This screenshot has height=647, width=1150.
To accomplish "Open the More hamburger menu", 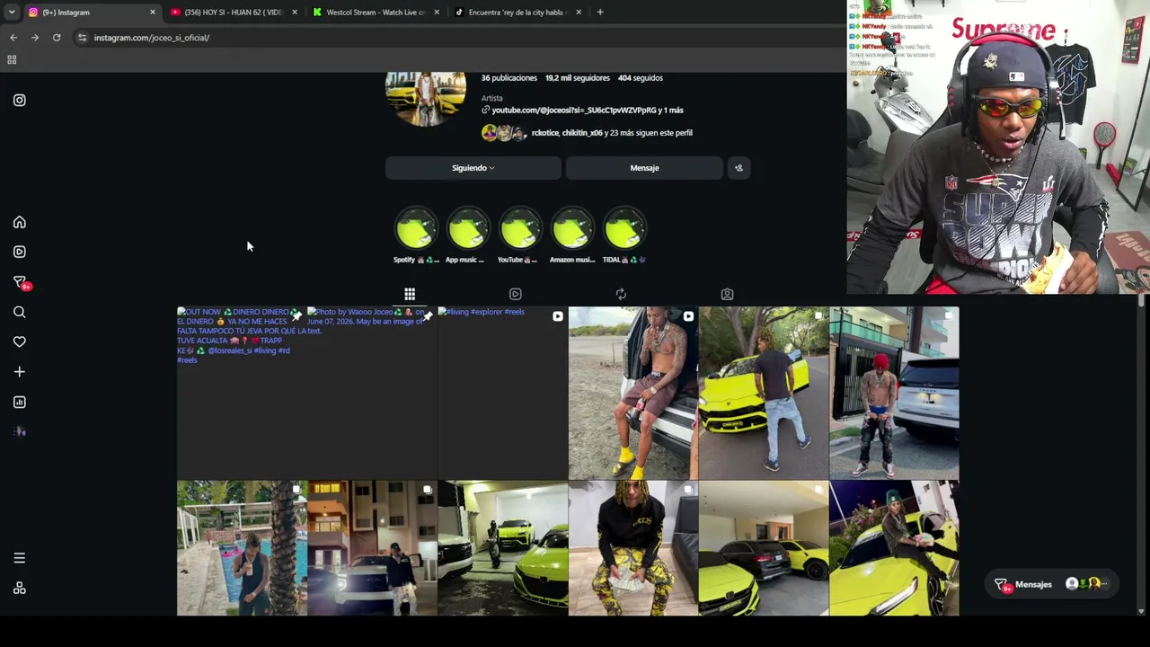I will tap(20, 558).
